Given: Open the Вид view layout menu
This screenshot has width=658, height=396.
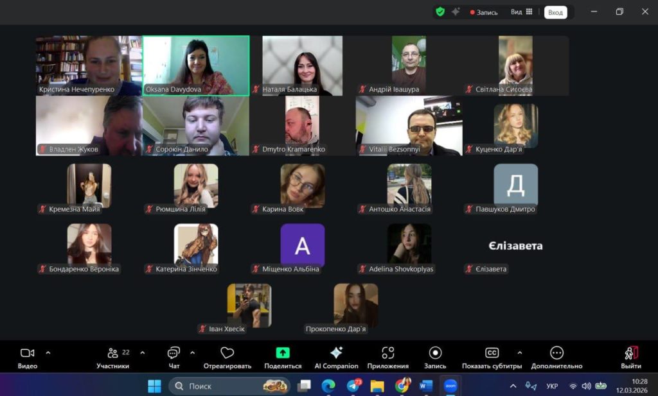Looking at the screenshot, I should pos(521,12).
